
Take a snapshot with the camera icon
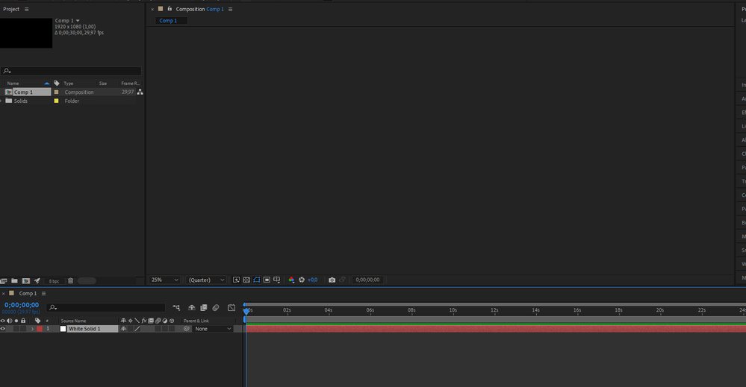[332, 280]
